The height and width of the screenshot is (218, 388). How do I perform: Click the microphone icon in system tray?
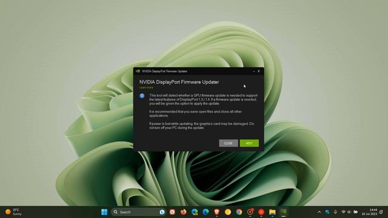[335, 212]
